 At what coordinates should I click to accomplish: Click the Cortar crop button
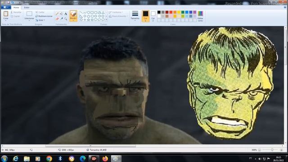point(40,12)
